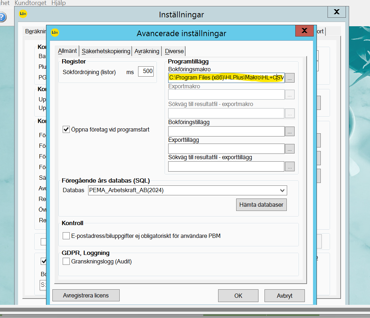
Task: Enable E-postadress/biluppgifter ej obligatoriskt checkbox
Action: tap(66, 236)
